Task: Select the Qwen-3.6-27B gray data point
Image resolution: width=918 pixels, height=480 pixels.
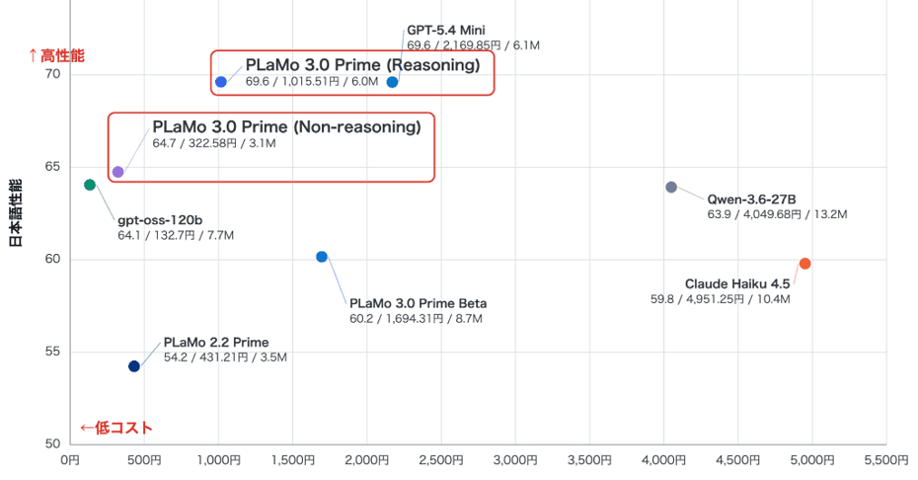Action: click(x=671, y=187)
